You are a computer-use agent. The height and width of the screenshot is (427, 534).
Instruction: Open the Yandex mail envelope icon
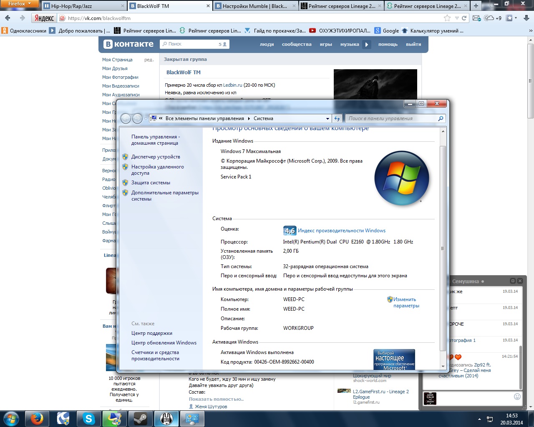pyautogui.click(x=476, y=18)
